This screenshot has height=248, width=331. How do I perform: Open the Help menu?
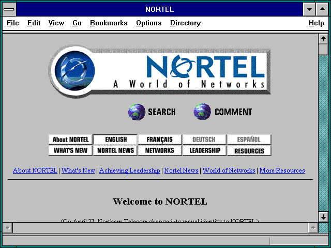[x=316, y=23]
